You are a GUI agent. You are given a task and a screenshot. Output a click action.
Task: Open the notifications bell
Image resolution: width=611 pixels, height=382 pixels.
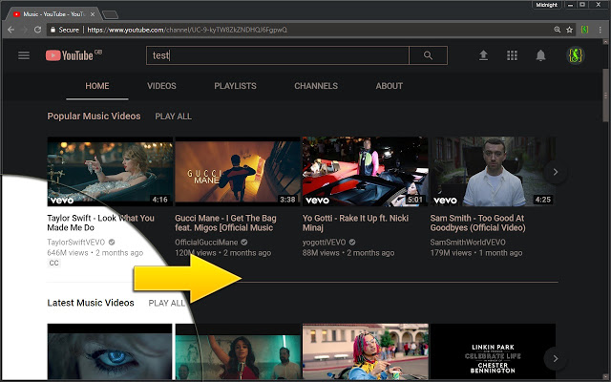[540, 55]
